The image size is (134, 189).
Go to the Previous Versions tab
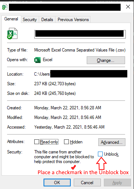click(x=73, y=20)
